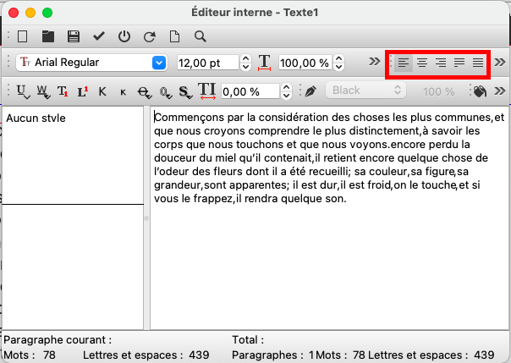The image size is (511, 363).
Task: Toggle subscript formatting
Action: pyautogui.click(x=63, y=91)
